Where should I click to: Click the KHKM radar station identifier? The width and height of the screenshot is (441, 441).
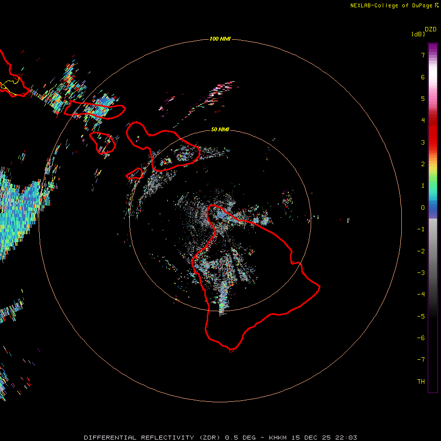tap(278, 438)
